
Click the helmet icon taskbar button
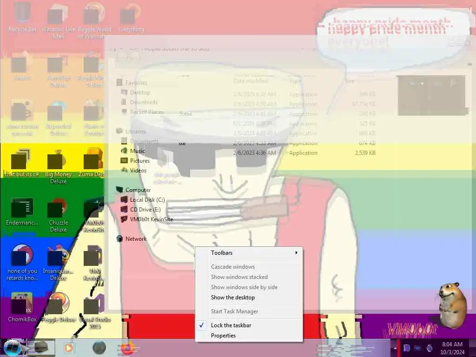pos(41,348)
